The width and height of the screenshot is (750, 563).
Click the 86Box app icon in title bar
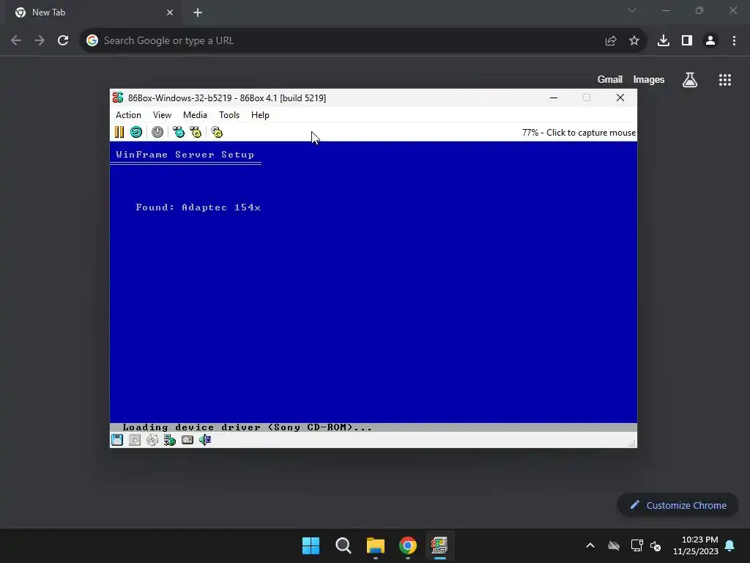pyautogui.click(x=118, y=97)
